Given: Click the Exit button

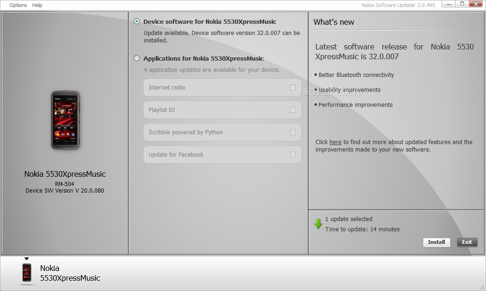Looking at the screenshot, I should coord(467,242).
